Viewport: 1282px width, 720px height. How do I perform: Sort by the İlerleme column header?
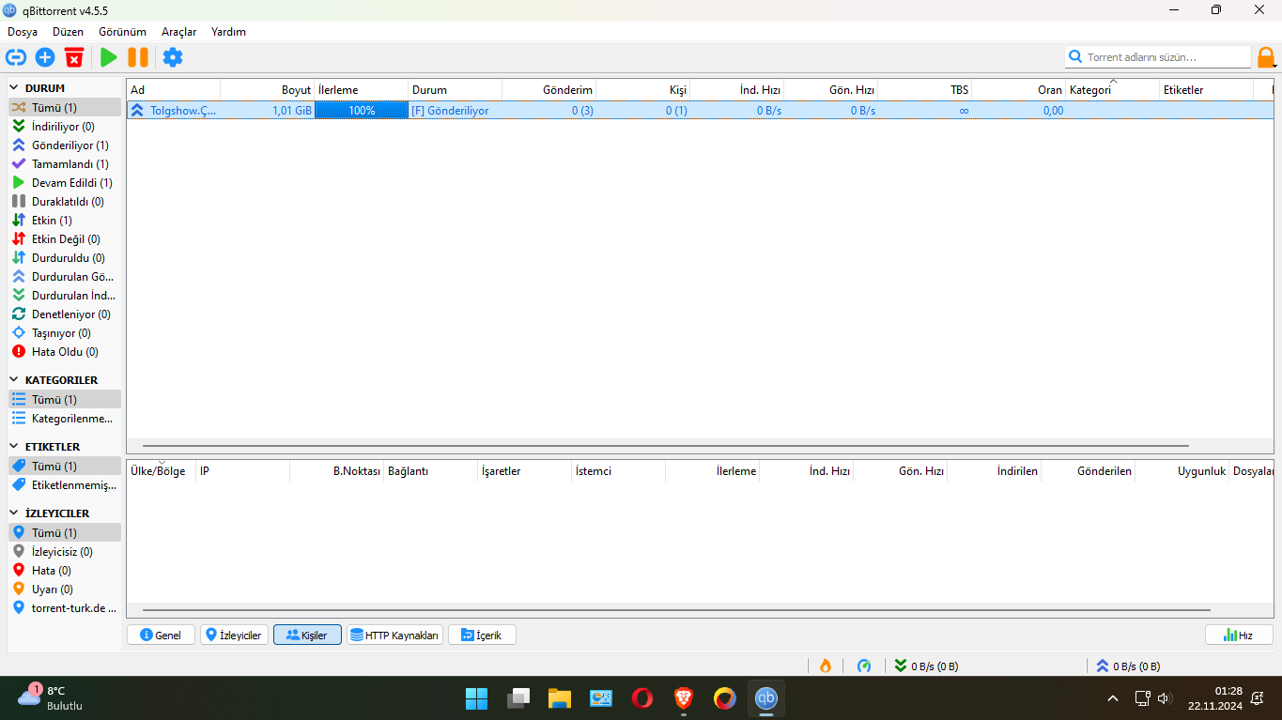pos(362,90)
